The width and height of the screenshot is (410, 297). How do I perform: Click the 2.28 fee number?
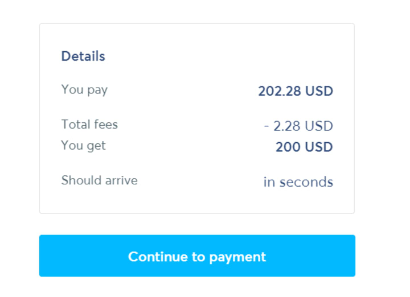287,126
